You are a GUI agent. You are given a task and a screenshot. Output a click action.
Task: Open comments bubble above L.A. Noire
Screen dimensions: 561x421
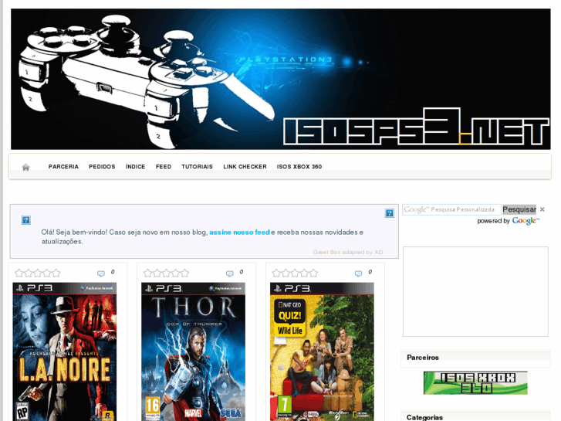tap(101, 273)
